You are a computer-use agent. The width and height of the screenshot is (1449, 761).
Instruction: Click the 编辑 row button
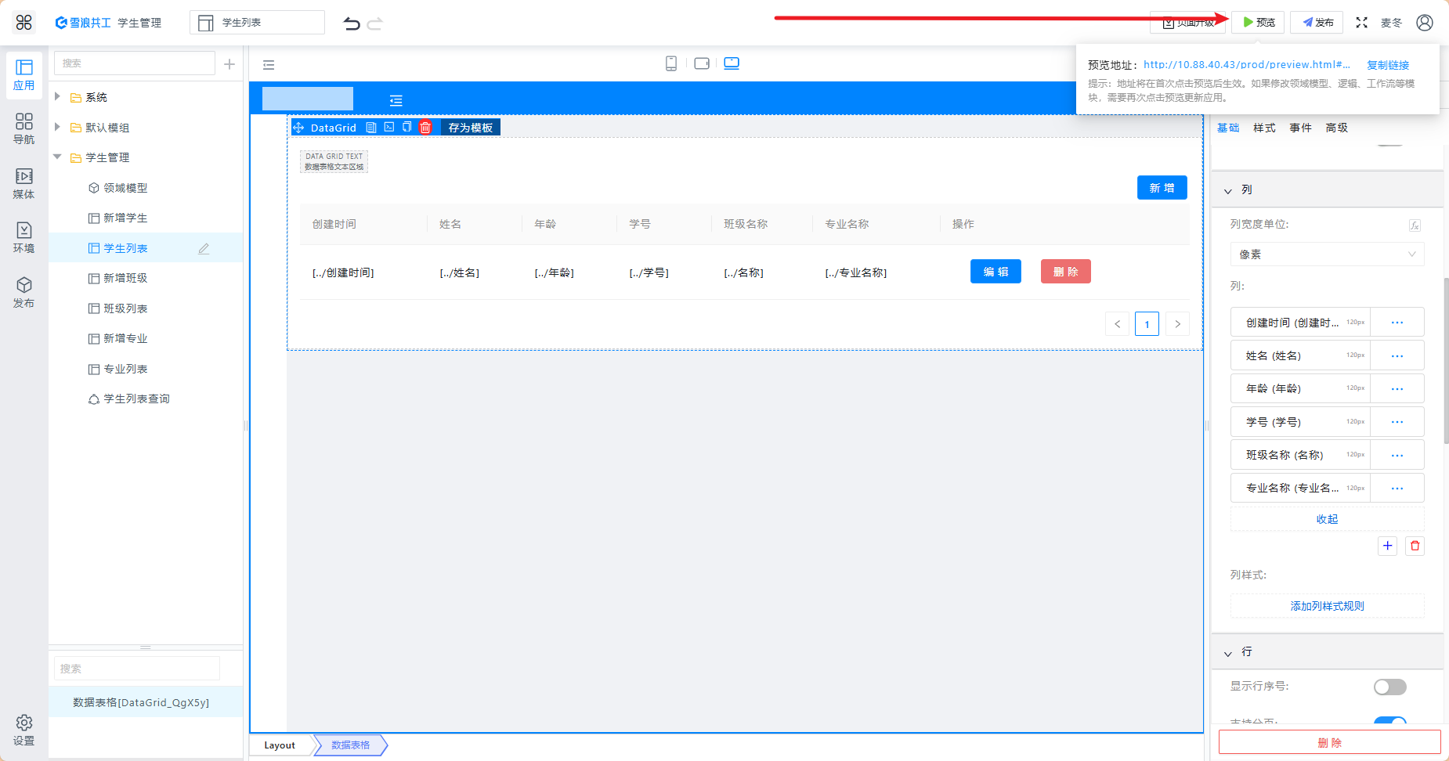[996, 272]
